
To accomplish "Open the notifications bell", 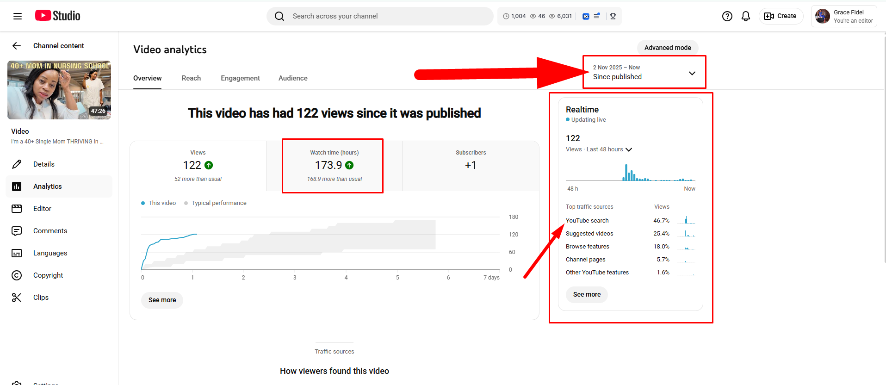I will coord(745,16).
